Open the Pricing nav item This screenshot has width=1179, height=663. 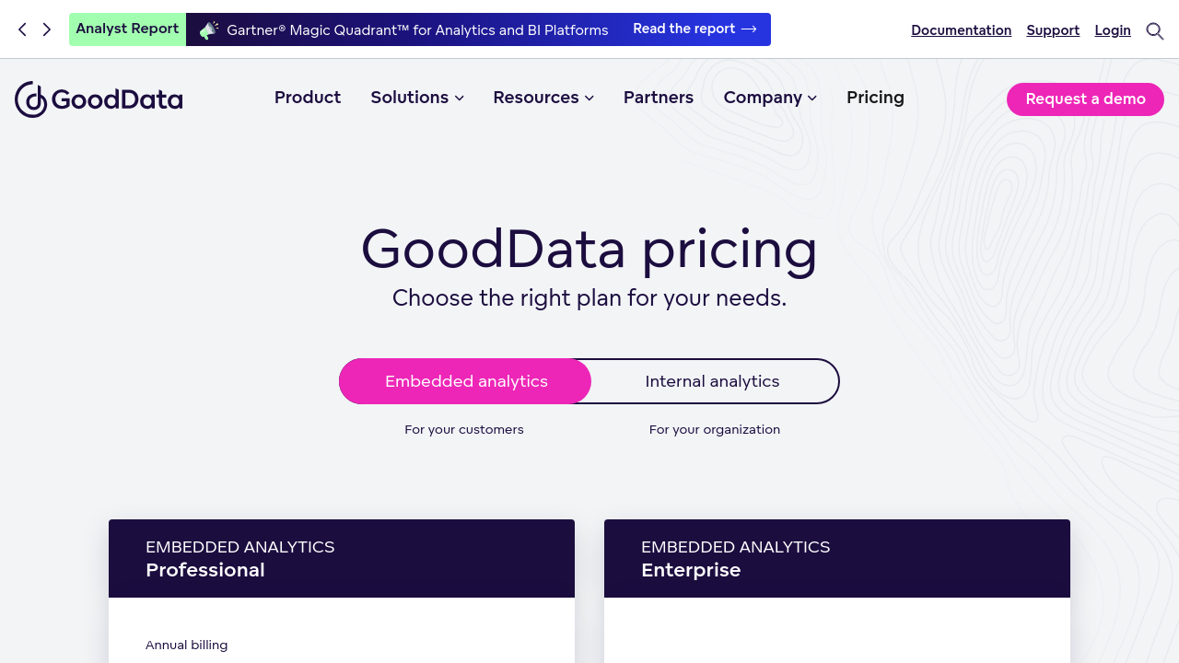pyautogui.click(x=875, y=98)
